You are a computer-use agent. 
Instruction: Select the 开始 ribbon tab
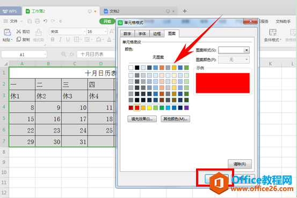(x=107, y=21)
